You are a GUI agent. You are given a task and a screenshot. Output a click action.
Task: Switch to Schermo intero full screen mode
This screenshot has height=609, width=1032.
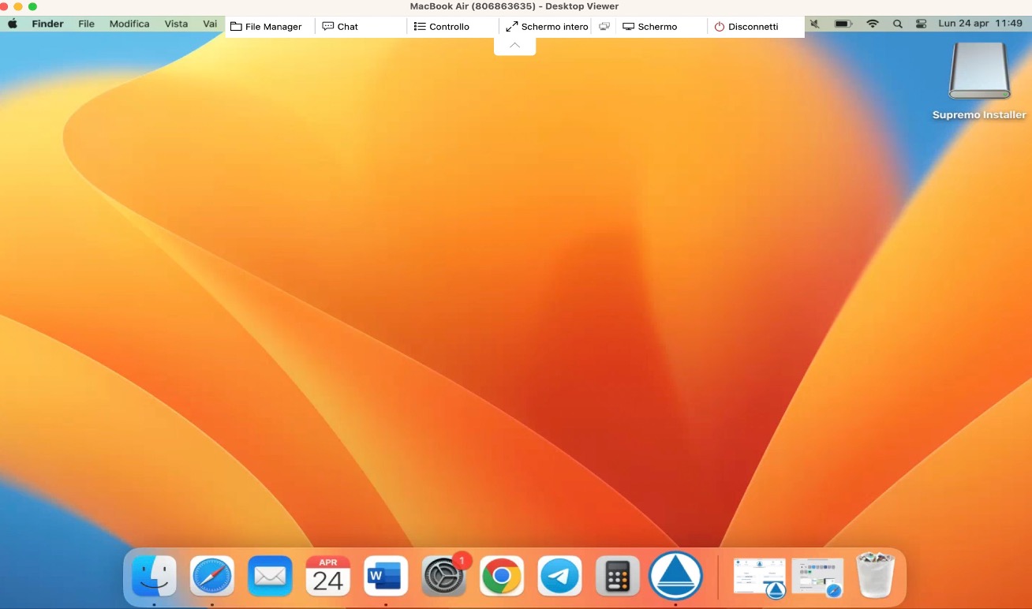coord(547,27)
